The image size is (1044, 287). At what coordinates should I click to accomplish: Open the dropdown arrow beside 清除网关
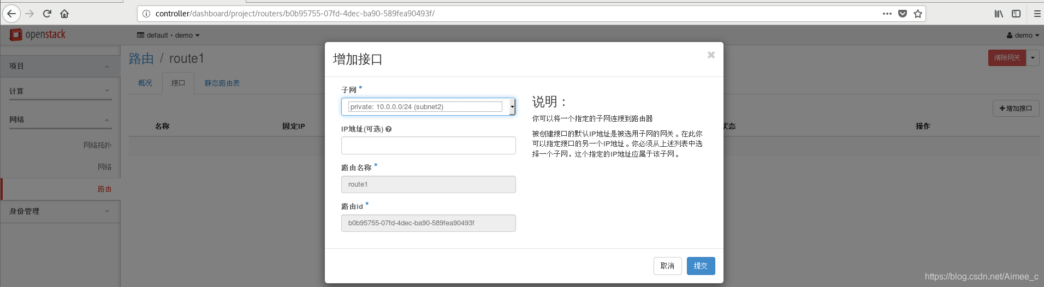point(1033,58)
